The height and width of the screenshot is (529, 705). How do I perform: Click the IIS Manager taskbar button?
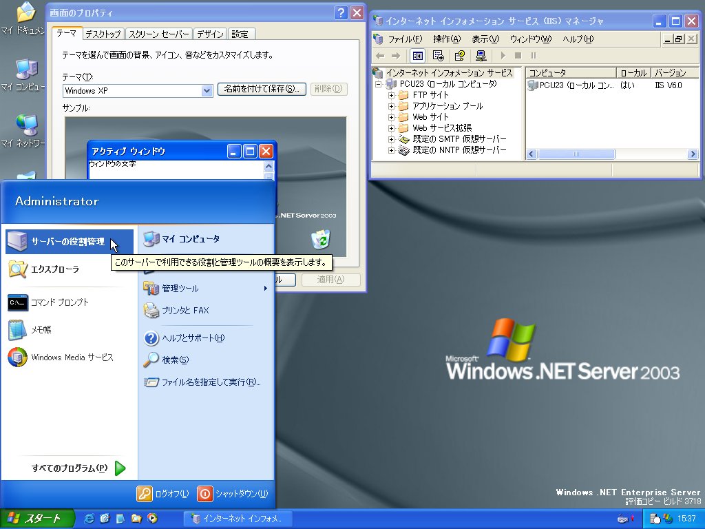pos(238,519)
